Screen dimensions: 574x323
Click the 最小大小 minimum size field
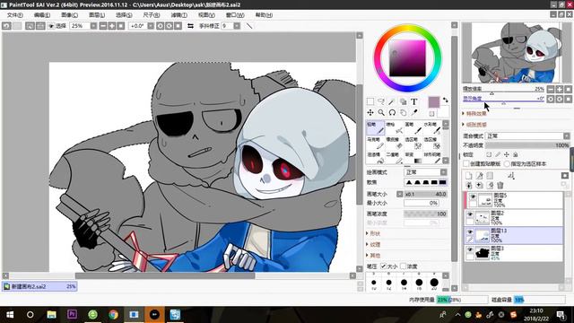coord(421,203)
